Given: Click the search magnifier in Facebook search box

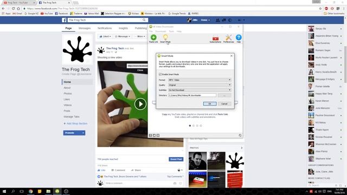Looking at the screenshot, I should coord(144,20).
